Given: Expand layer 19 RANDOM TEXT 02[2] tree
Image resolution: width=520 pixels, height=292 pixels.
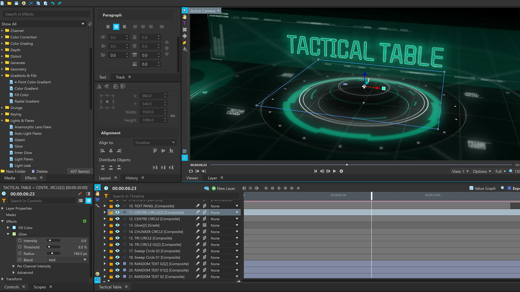Looking at the screenshot, I should tap(105, 264).
